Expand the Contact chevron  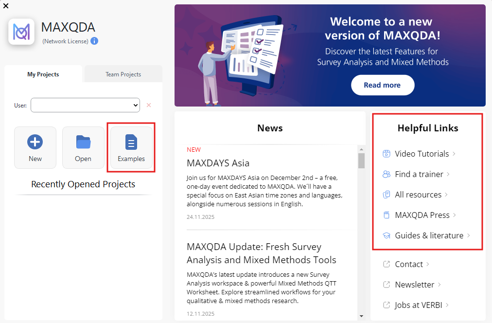[428, 264]
